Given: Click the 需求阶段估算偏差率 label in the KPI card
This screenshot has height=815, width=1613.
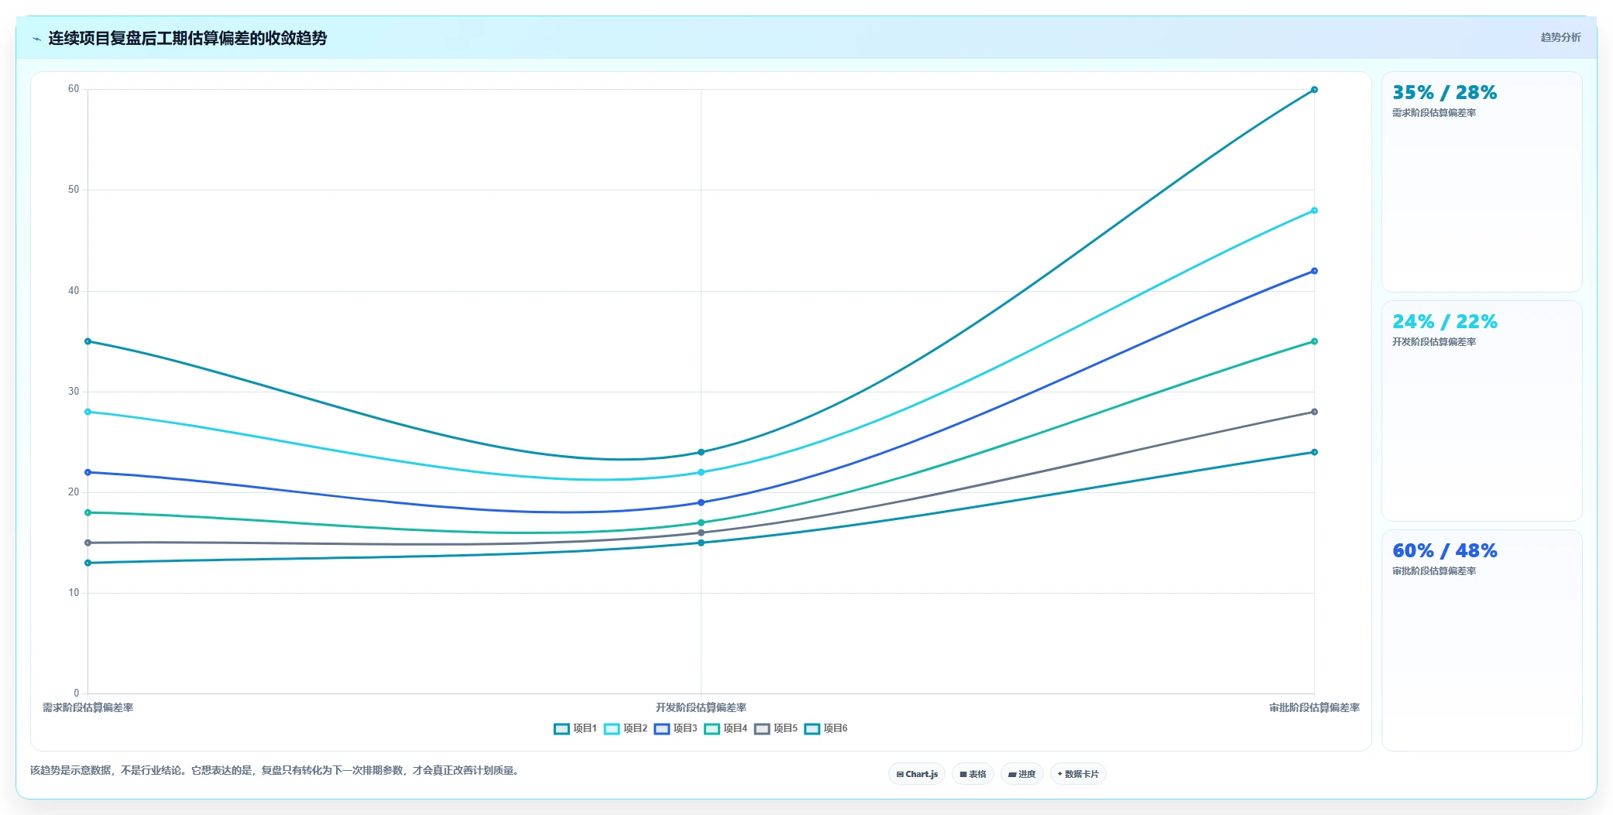Looking at the screenshot, I should [1434, 113].
